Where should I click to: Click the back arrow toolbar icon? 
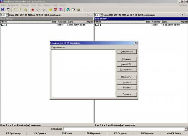tap(38, 10)
